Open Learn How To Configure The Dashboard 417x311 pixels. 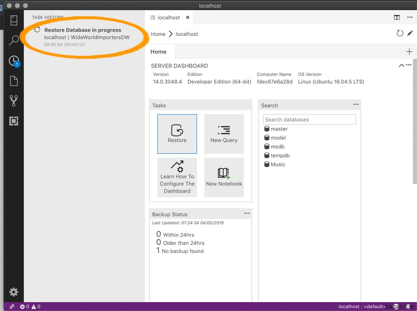177,177
